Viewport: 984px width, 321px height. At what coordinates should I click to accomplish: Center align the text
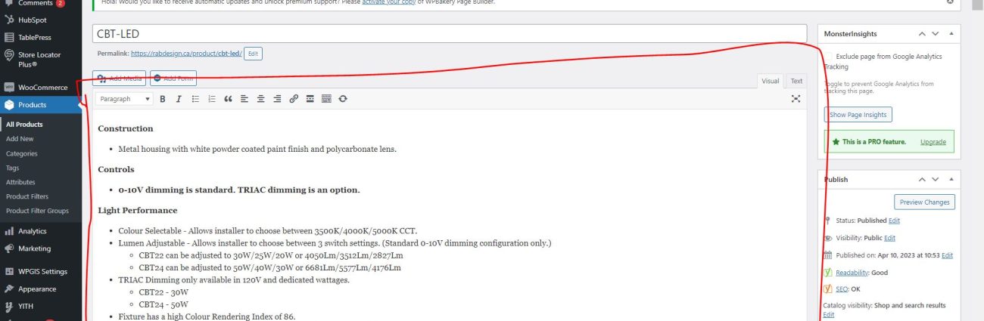261,99
